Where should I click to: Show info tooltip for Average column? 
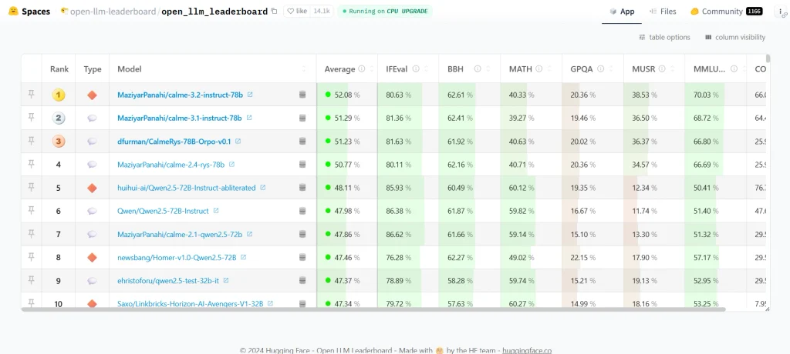[x=361, y=69]
